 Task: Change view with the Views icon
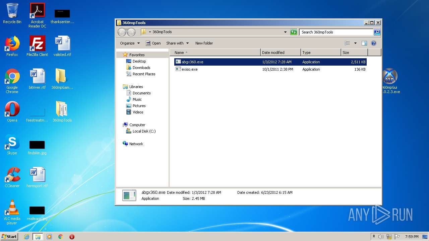(x=347, y=43)
